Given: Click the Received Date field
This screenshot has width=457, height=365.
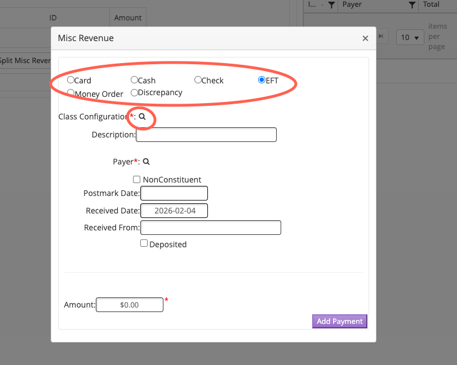Looking at the screenshot, I should point(174,211).
